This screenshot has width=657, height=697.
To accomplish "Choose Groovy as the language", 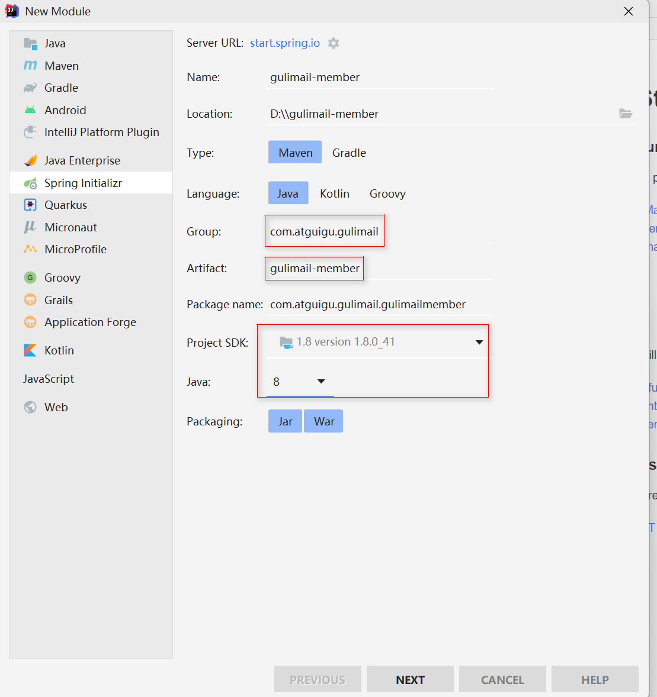I will coord(387,193).
